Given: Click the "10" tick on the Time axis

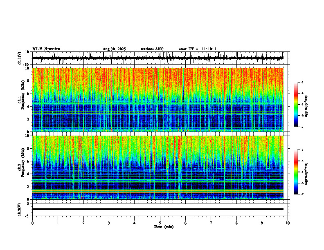Looking at the screenshot, I should (x=288, y=223).
